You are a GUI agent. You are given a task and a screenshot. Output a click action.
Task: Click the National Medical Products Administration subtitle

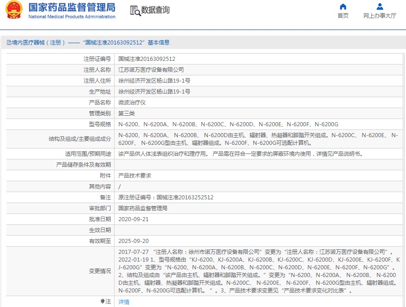pyautogui.click(x=72, y=16)
